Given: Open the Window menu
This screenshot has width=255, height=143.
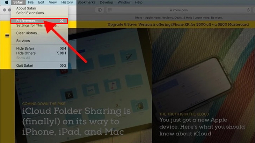Looking at the screenshot, I should click(x=124, y=2).
